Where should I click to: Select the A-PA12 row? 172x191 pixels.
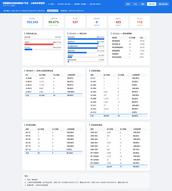[x=54, y=85]
